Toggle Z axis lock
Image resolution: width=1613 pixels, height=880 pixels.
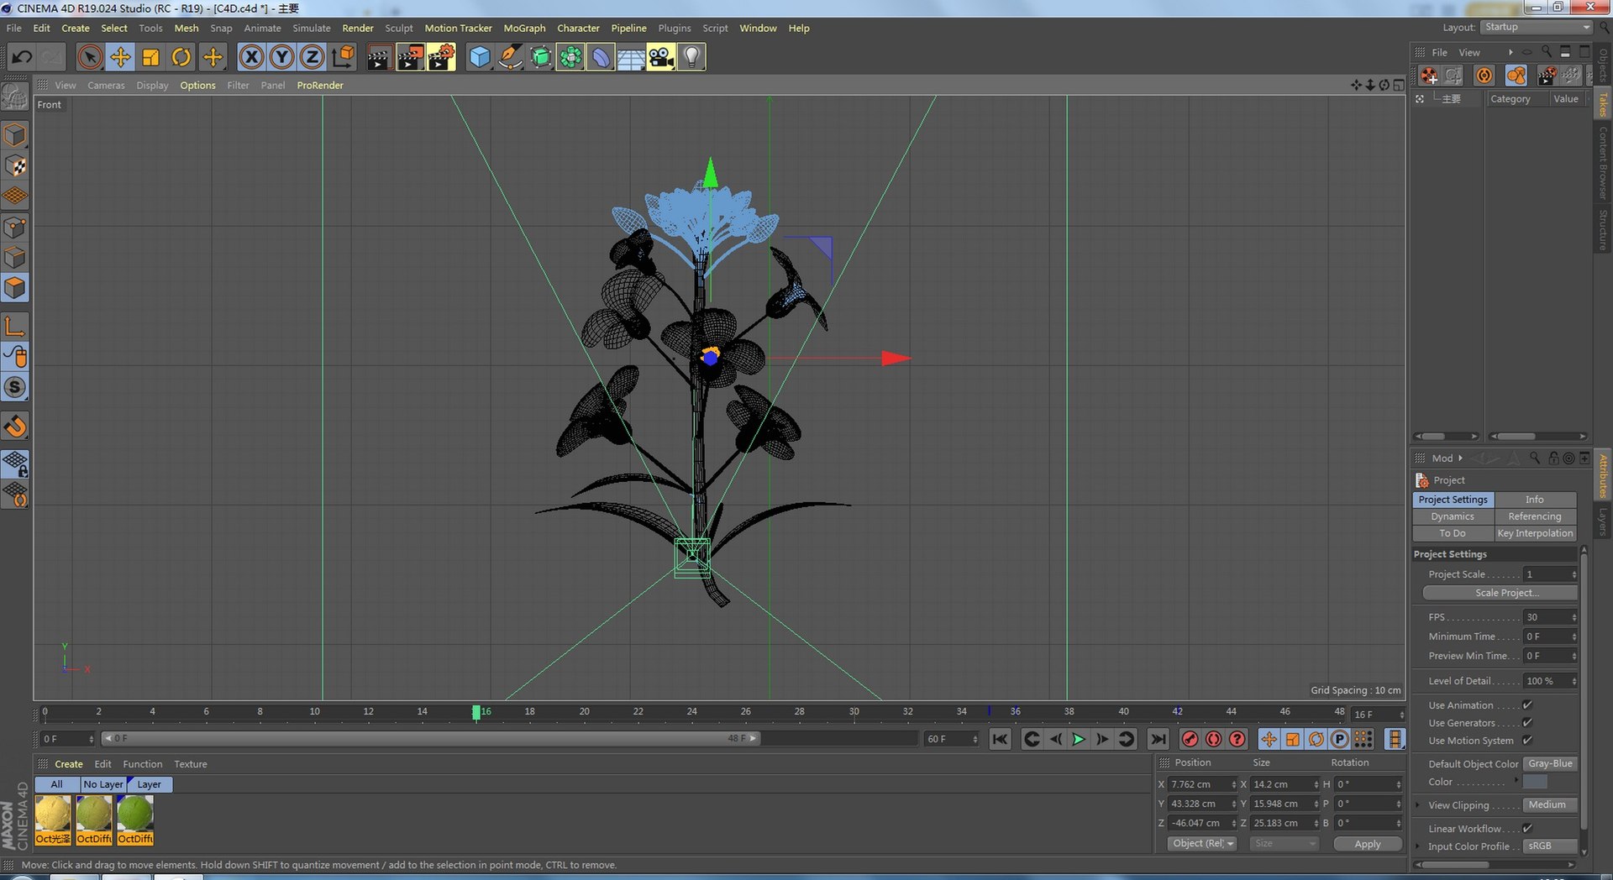point(312,57)
